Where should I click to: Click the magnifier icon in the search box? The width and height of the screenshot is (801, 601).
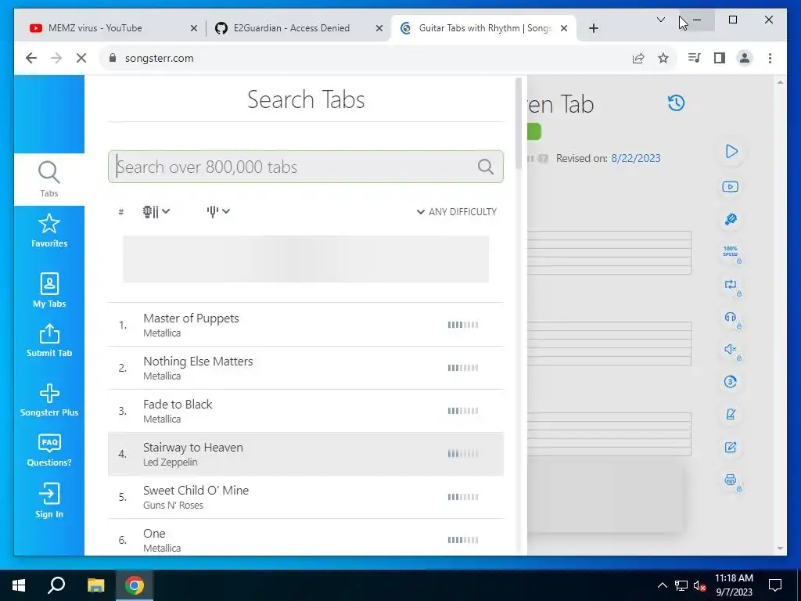(x=485, y=167)
